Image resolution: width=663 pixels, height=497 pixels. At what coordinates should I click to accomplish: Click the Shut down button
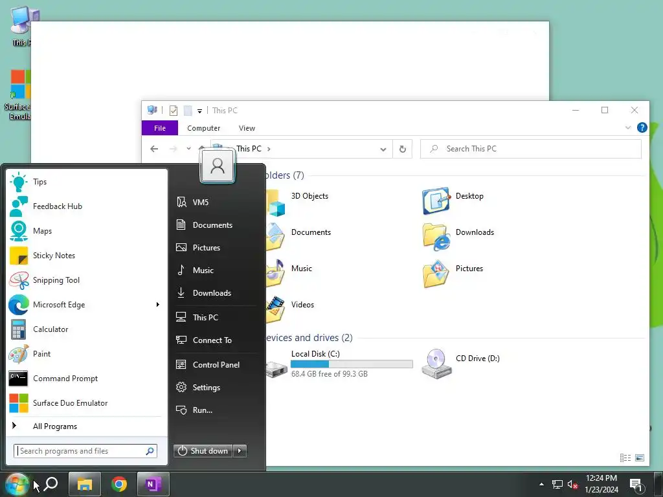(203, 451)
